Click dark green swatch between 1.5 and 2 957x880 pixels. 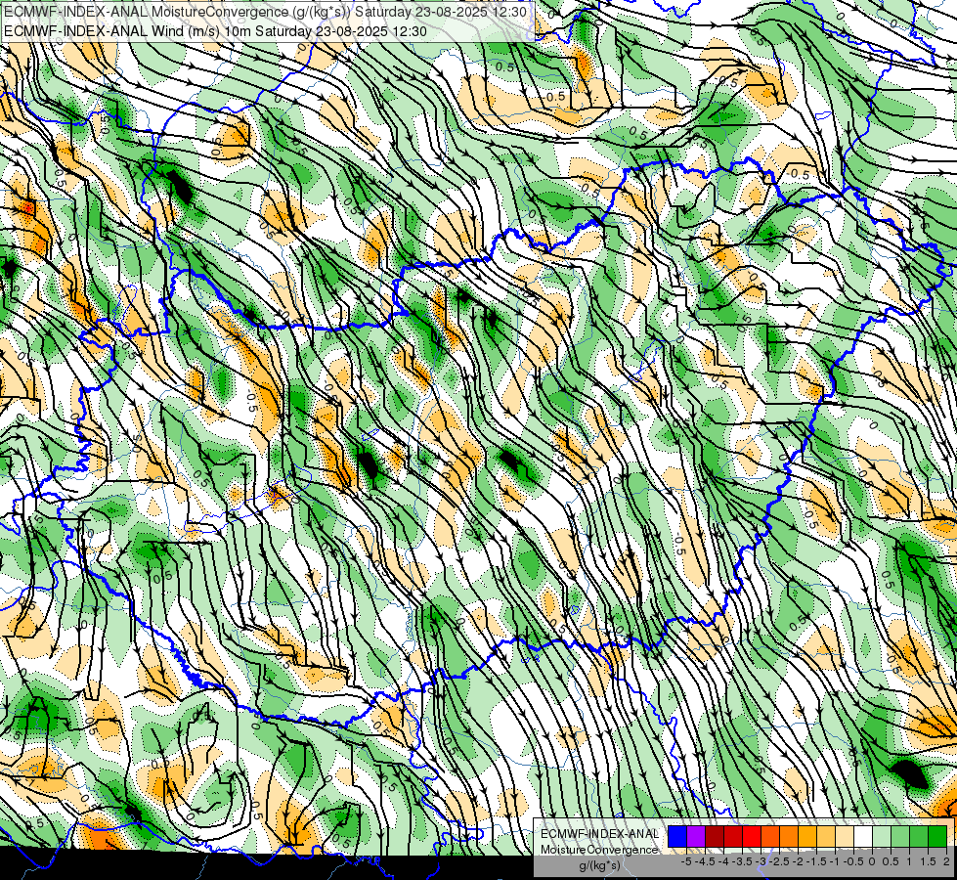(937, 837)
